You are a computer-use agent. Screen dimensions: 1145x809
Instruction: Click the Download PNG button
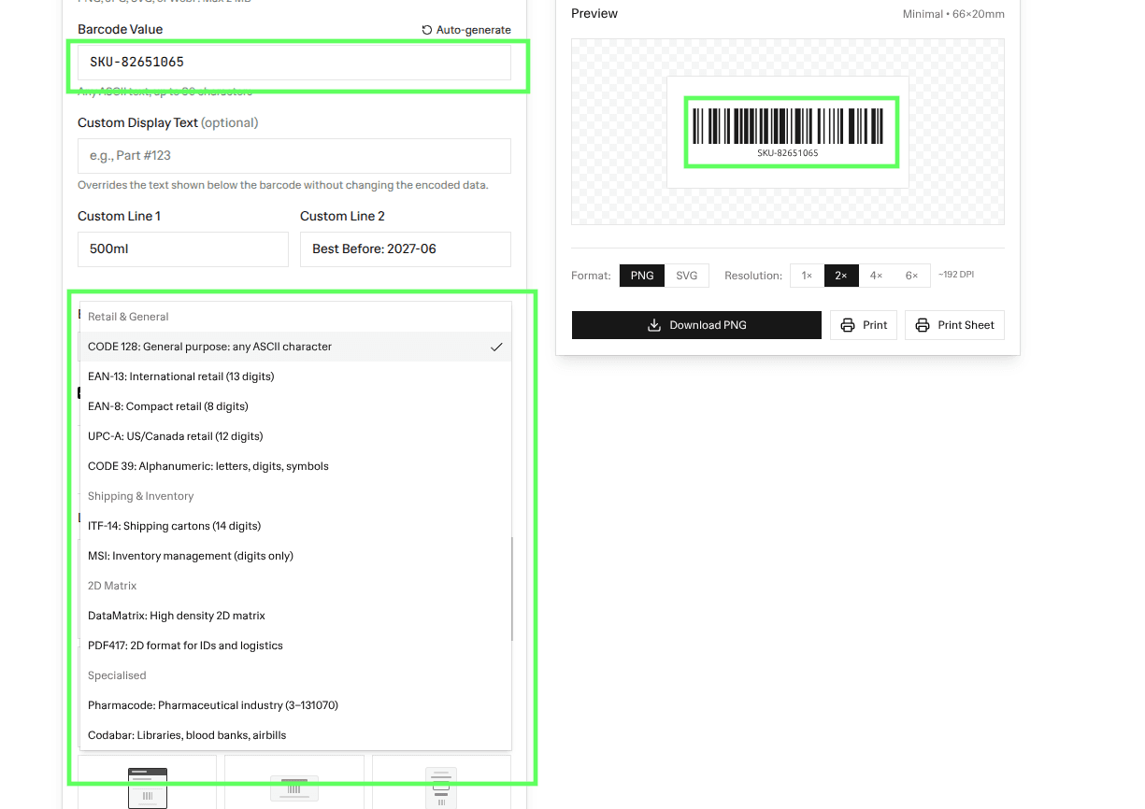pos(696,325)
